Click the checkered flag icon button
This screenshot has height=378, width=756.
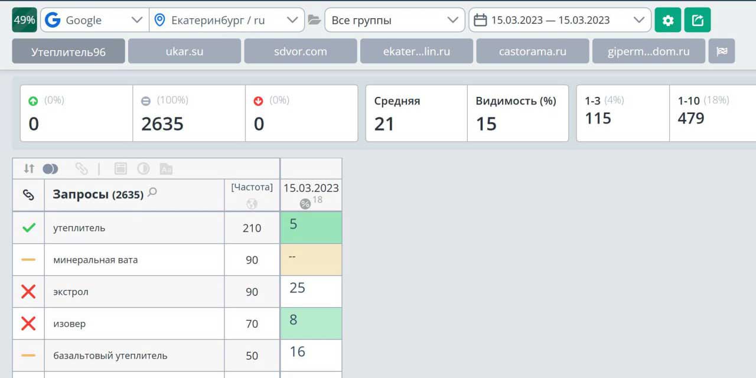tap(722, 51)
